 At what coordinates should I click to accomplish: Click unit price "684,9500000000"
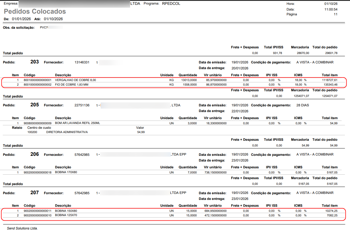click(216, 211)
